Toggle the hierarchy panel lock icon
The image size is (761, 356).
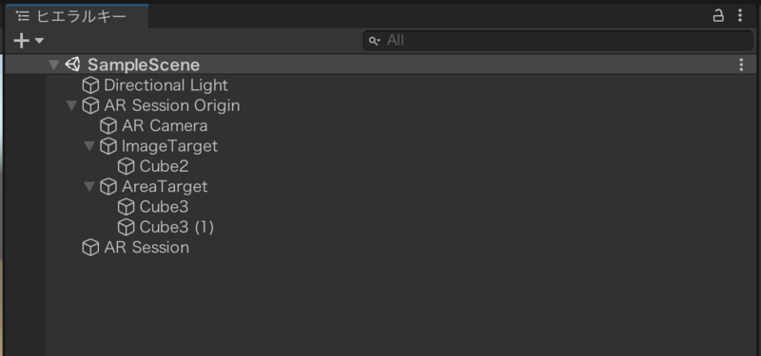coord(718,16)
